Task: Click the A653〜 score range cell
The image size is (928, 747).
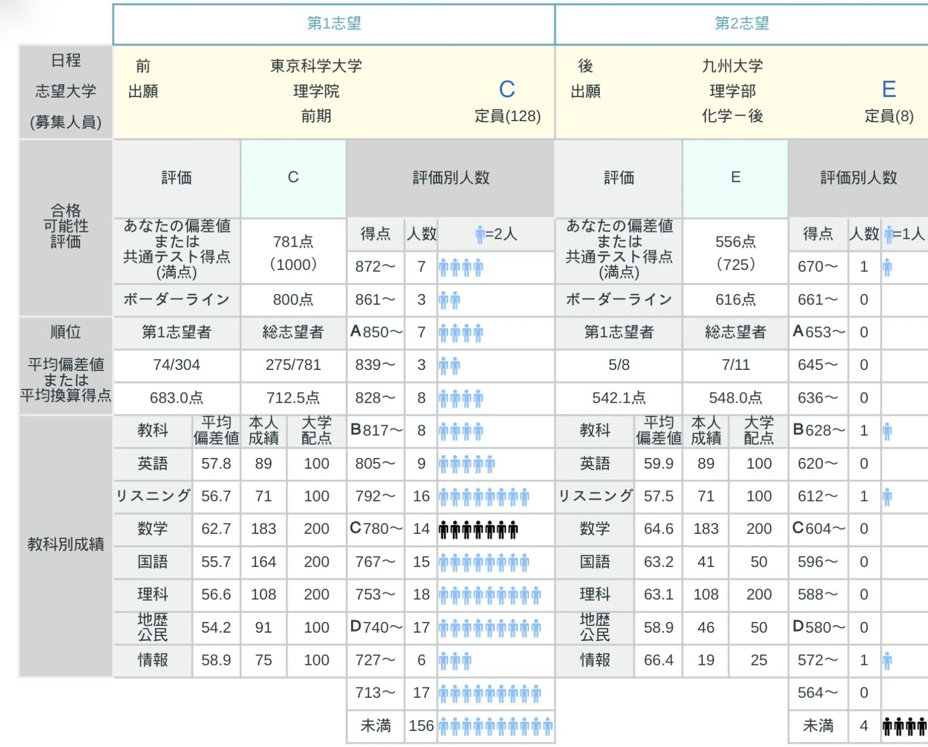Action: tap(818, 332)
